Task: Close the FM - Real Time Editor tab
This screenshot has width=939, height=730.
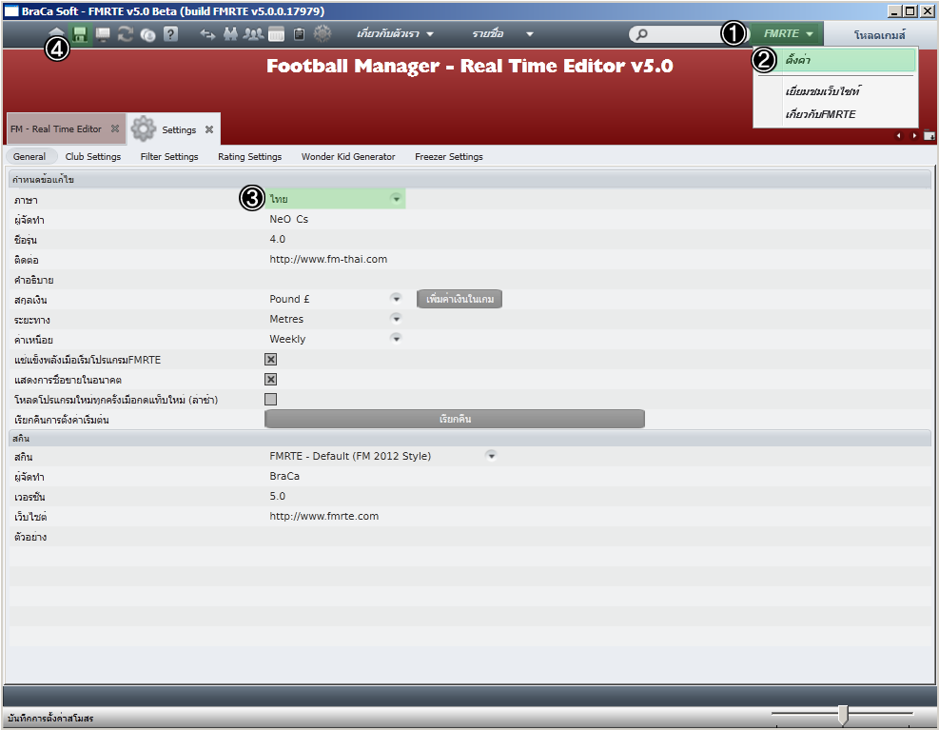Action: 115,128
